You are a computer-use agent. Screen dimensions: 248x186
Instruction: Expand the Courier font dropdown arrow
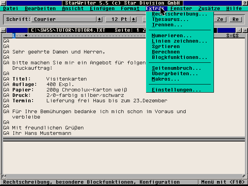[100, 19]
